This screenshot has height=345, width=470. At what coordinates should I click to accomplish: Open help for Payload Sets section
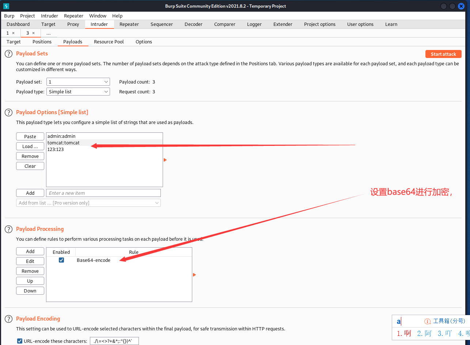tap(8, 54)
